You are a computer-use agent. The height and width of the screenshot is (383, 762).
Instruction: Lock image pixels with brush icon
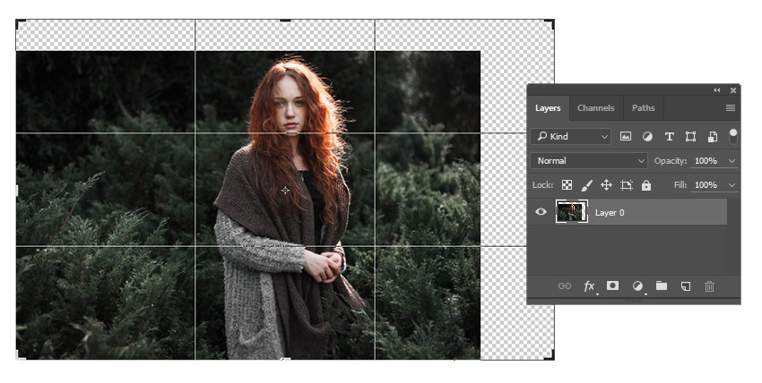pos(586,184)
